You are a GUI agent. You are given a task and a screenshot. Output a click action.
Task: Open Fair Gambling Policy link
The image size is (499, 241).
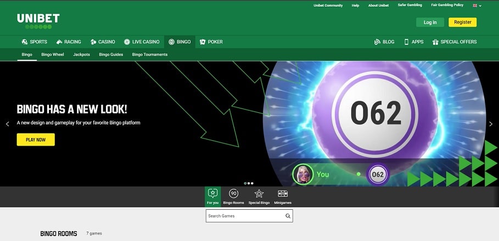coord(447,5)
